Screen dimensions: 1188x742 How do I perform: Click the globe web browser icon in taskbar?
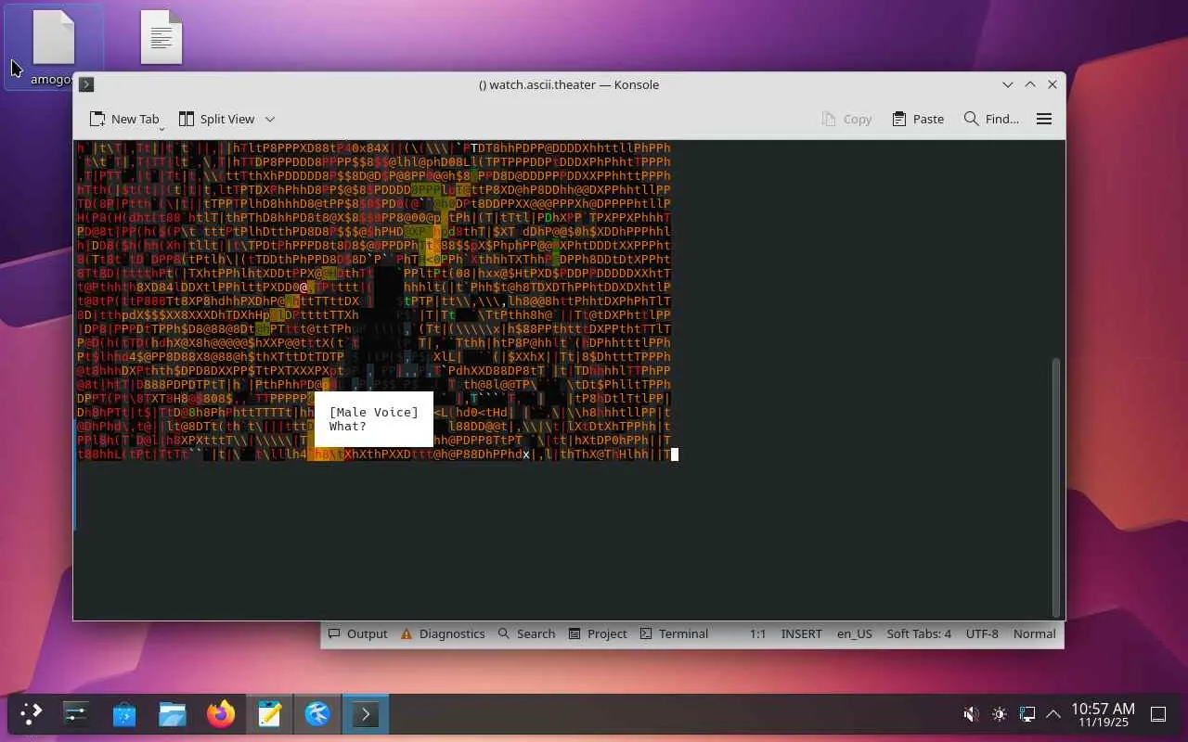pyautogui.click(x=317, y=714)
